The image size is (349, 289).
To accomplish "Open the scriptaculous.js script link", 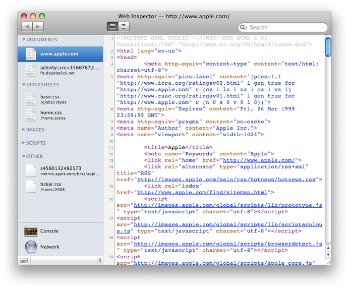I will [x=228, y=224].
